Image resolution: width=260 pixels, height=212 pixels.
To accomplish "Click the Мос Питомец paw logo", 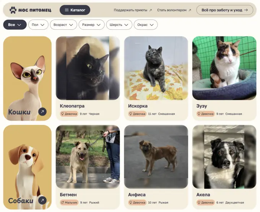I will coord(13,10).
